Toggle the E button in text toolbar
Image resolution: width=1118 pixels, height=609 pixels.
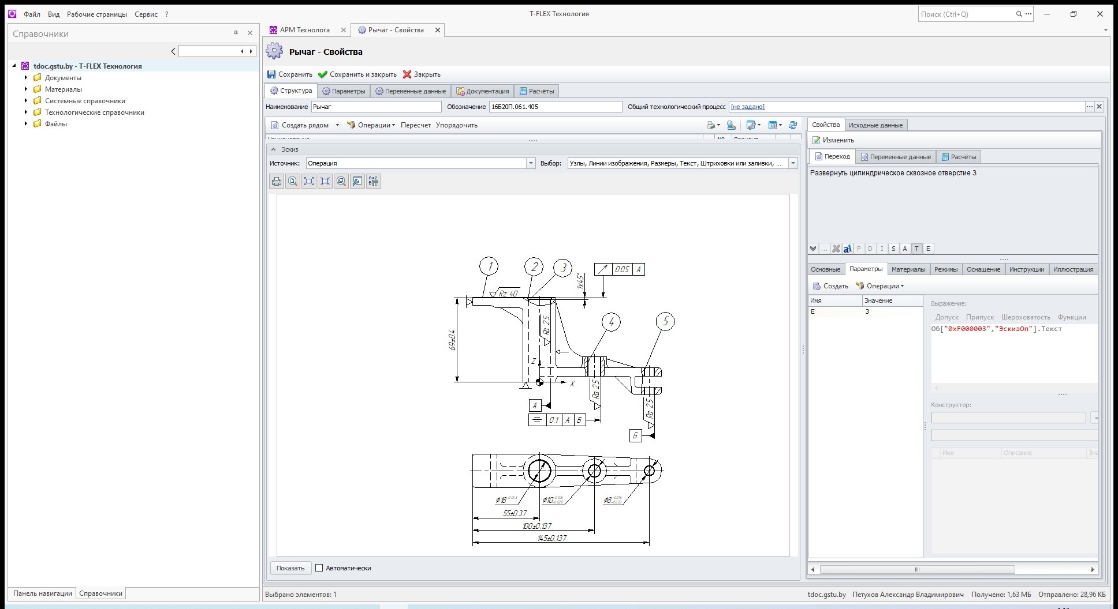click(x=928, y=249)
